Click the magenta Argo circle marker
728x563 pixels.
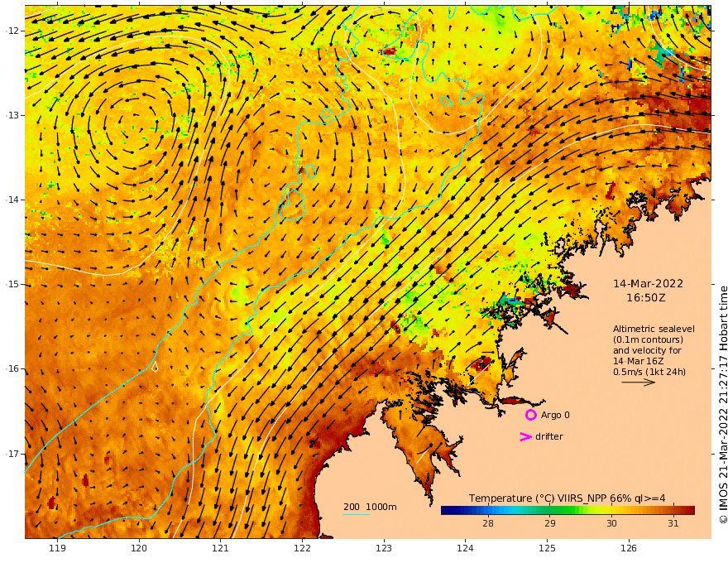coord(530,415)
